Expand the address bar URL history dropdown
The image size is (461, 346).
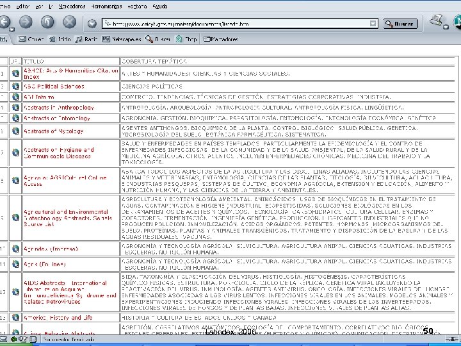(x=373, y=24)
